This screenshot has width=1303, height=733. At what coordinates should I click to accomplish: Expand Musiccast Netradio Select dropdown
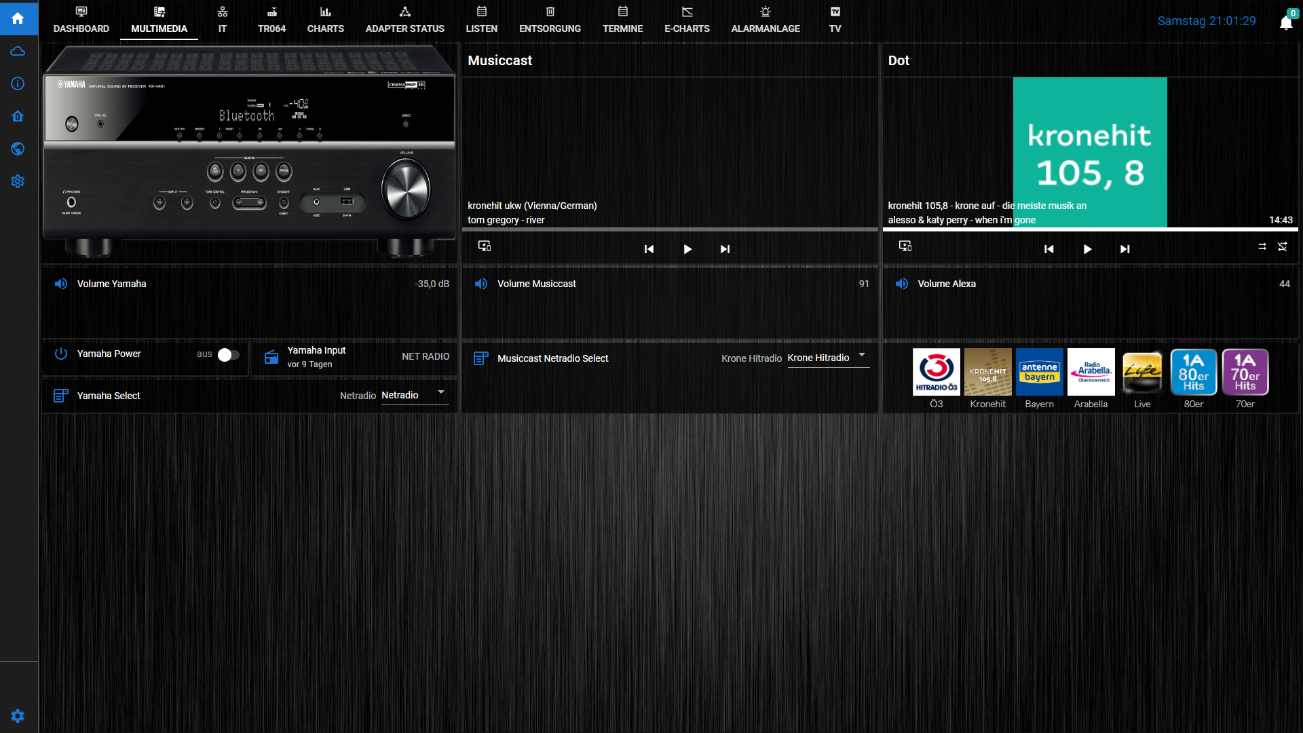click(x=827, y=358)
